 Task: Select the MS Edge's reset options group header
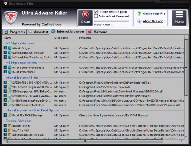click(21, 63)
